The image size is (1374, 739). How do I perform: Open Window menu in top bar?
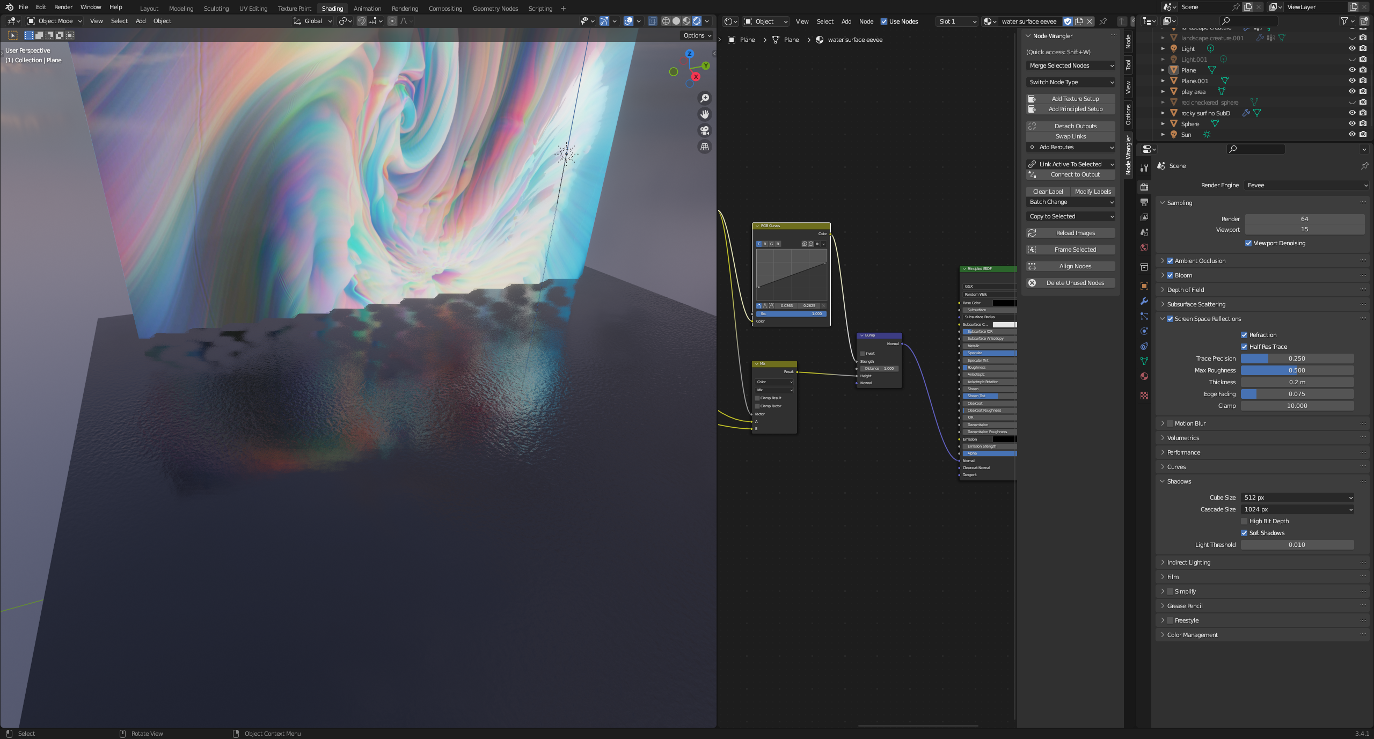click(91, 7)
